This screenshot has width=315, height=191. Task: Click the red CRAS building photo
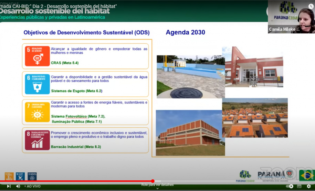(x=254, y=67)
